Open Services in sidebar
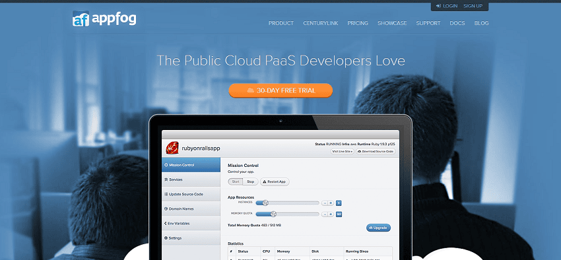This screenshot has height=260, width=561. pyautogui.click(x=191, y=179)
